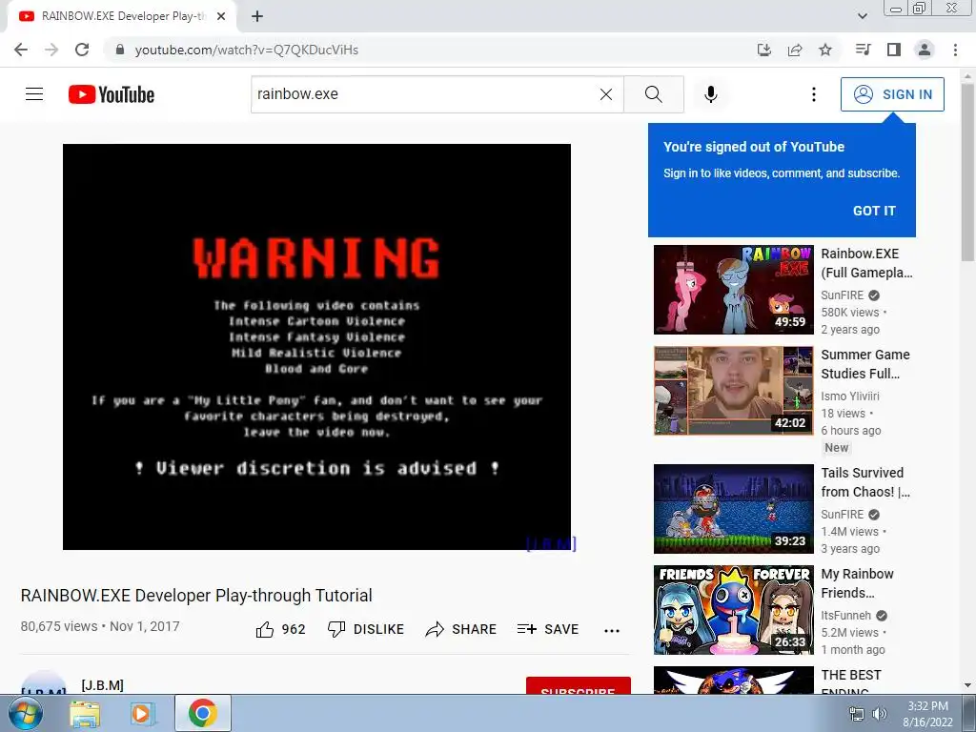Open Ismo Yliviiri channel name
The image size is (976, 732).
click(x=849, y=396)
